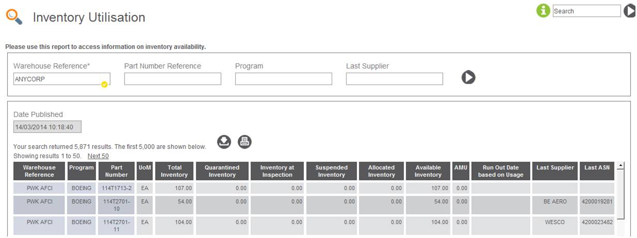Sort by Total Inventory column header

pos(174,171)
